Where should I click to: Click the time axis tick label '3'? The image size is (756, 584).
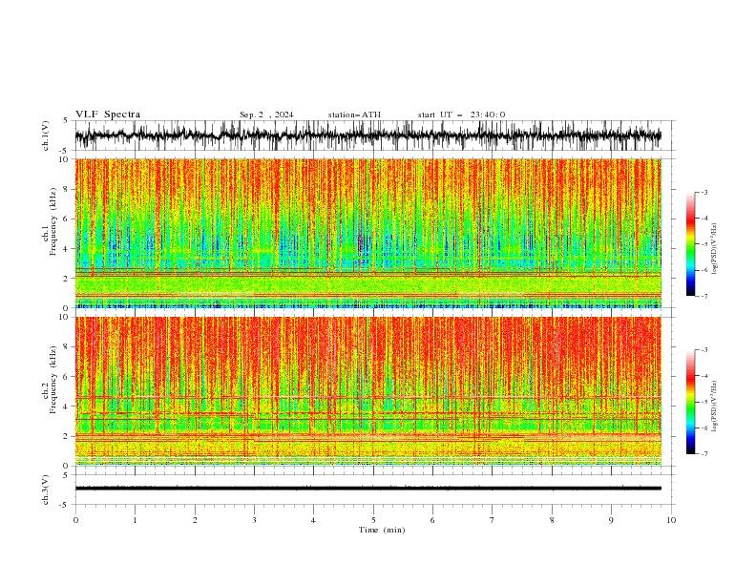[254, 520]
